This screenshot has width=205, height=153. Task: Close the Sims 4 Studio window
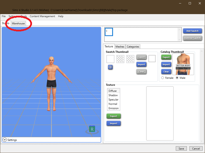pyautogui.click(x=200, y=3)
